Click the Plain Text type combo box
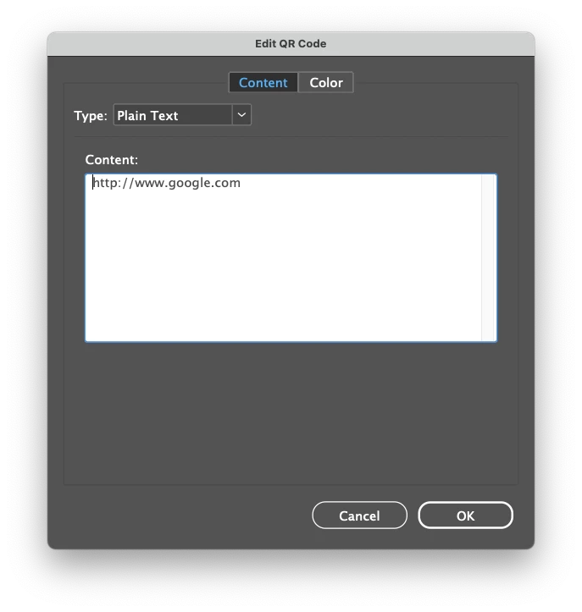 click(182, 115)
